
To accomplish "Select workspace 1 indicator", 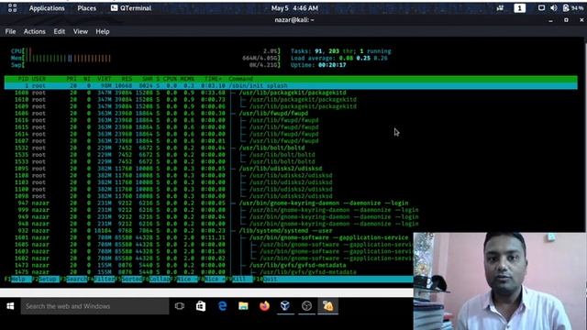I will (x=520, y=8).
